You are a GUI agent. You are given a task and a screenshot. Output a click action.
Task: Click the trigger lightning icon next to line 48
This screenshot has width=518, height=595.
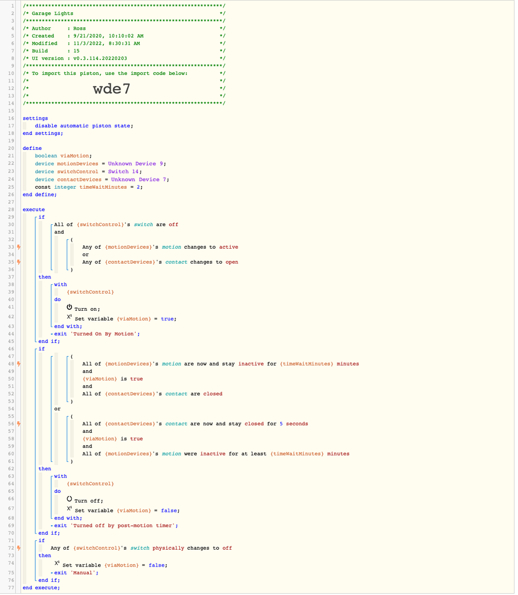pyautogui.click(x=20, y=363)
